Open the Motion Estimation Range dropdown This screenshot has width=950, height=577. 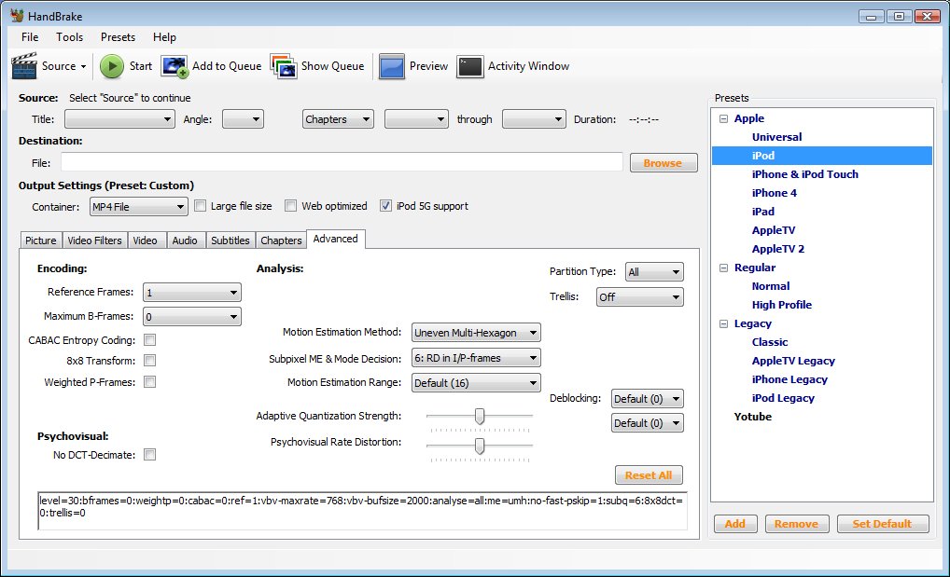click(476, 383)
